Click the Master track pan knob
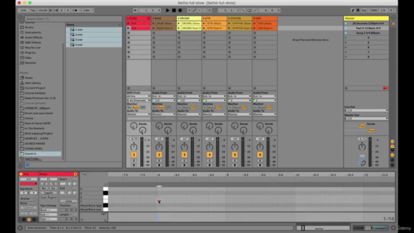414x233 pixels. tap(362, 147)
